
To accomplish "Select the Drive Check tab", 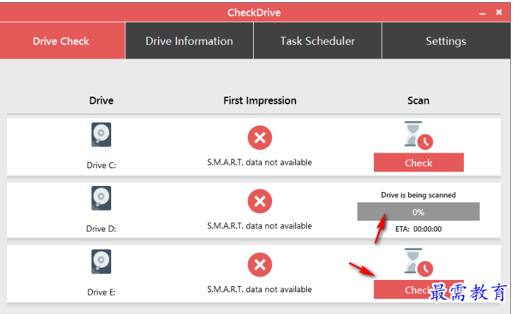I will pos(62,41).
